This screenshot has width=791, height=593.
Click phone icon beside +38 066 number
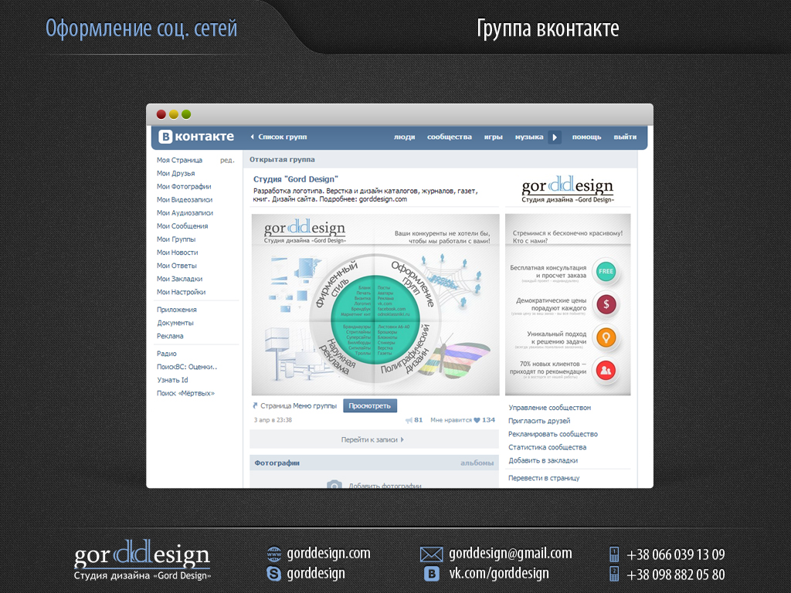coord(614,554)
